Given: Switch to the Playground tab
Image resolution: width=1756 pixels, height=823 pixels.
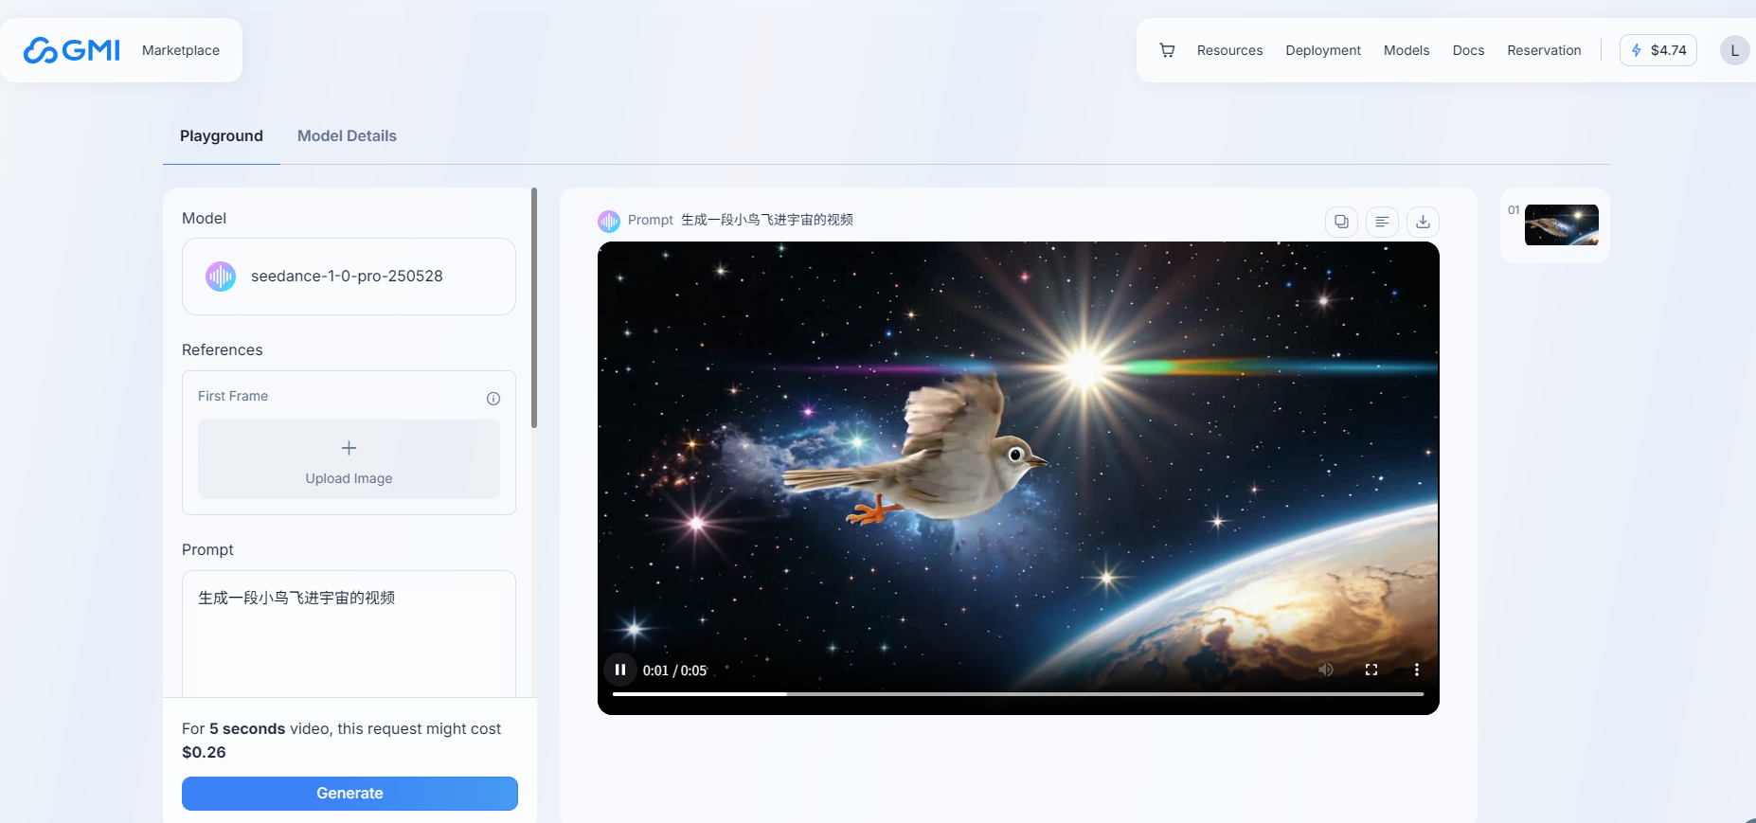Looking at the screenshot, I should 222,135.
